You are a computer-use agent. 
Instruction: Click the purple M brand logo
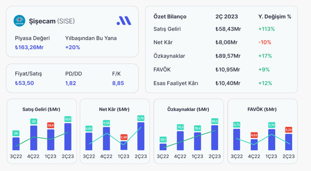(x=124, y=21)
